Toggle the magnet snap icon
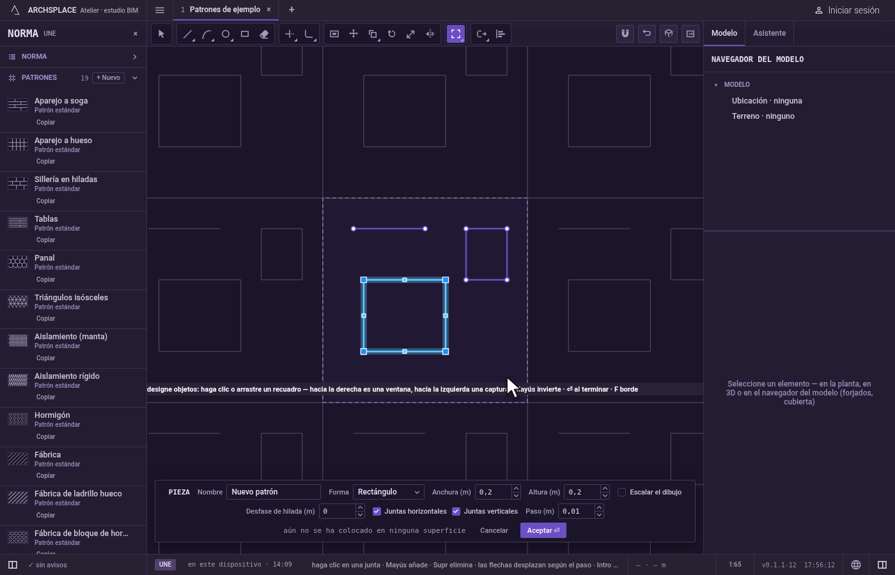This screenshot has width=895, height=575. (625, 33)
